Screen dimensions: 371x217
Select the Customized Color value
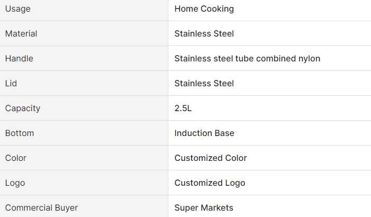pos(211,158)
